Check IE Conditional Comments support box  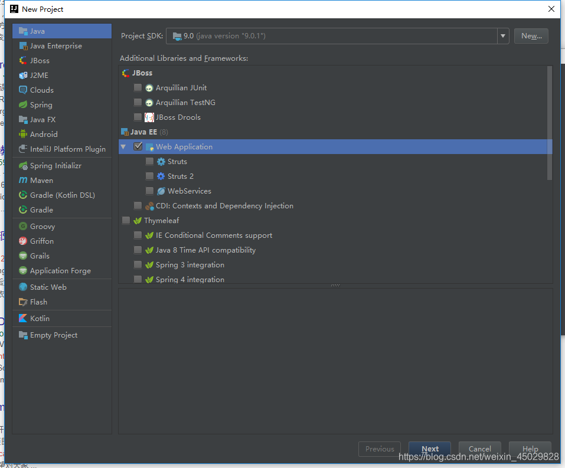click(x=138, y=235)
